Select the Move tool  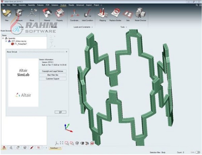click(x=32, y=15)
